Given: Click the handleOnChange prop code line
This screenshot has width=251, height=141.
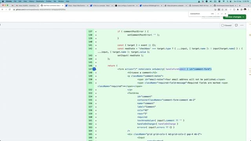Looking at the screenshot, I should pos(158,124).
